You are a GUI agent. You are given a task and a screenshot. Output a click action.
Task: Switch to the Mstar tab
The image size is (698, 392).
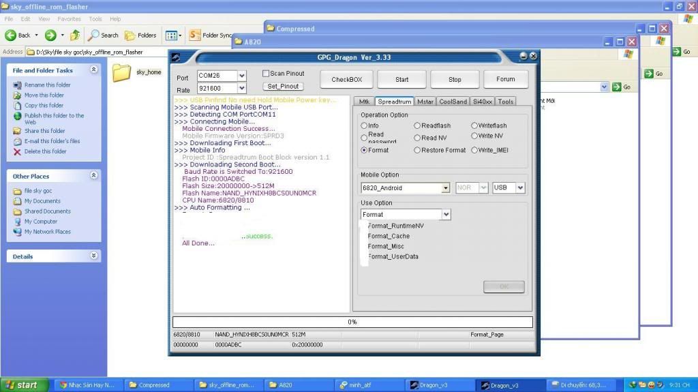tap(425, 102)
